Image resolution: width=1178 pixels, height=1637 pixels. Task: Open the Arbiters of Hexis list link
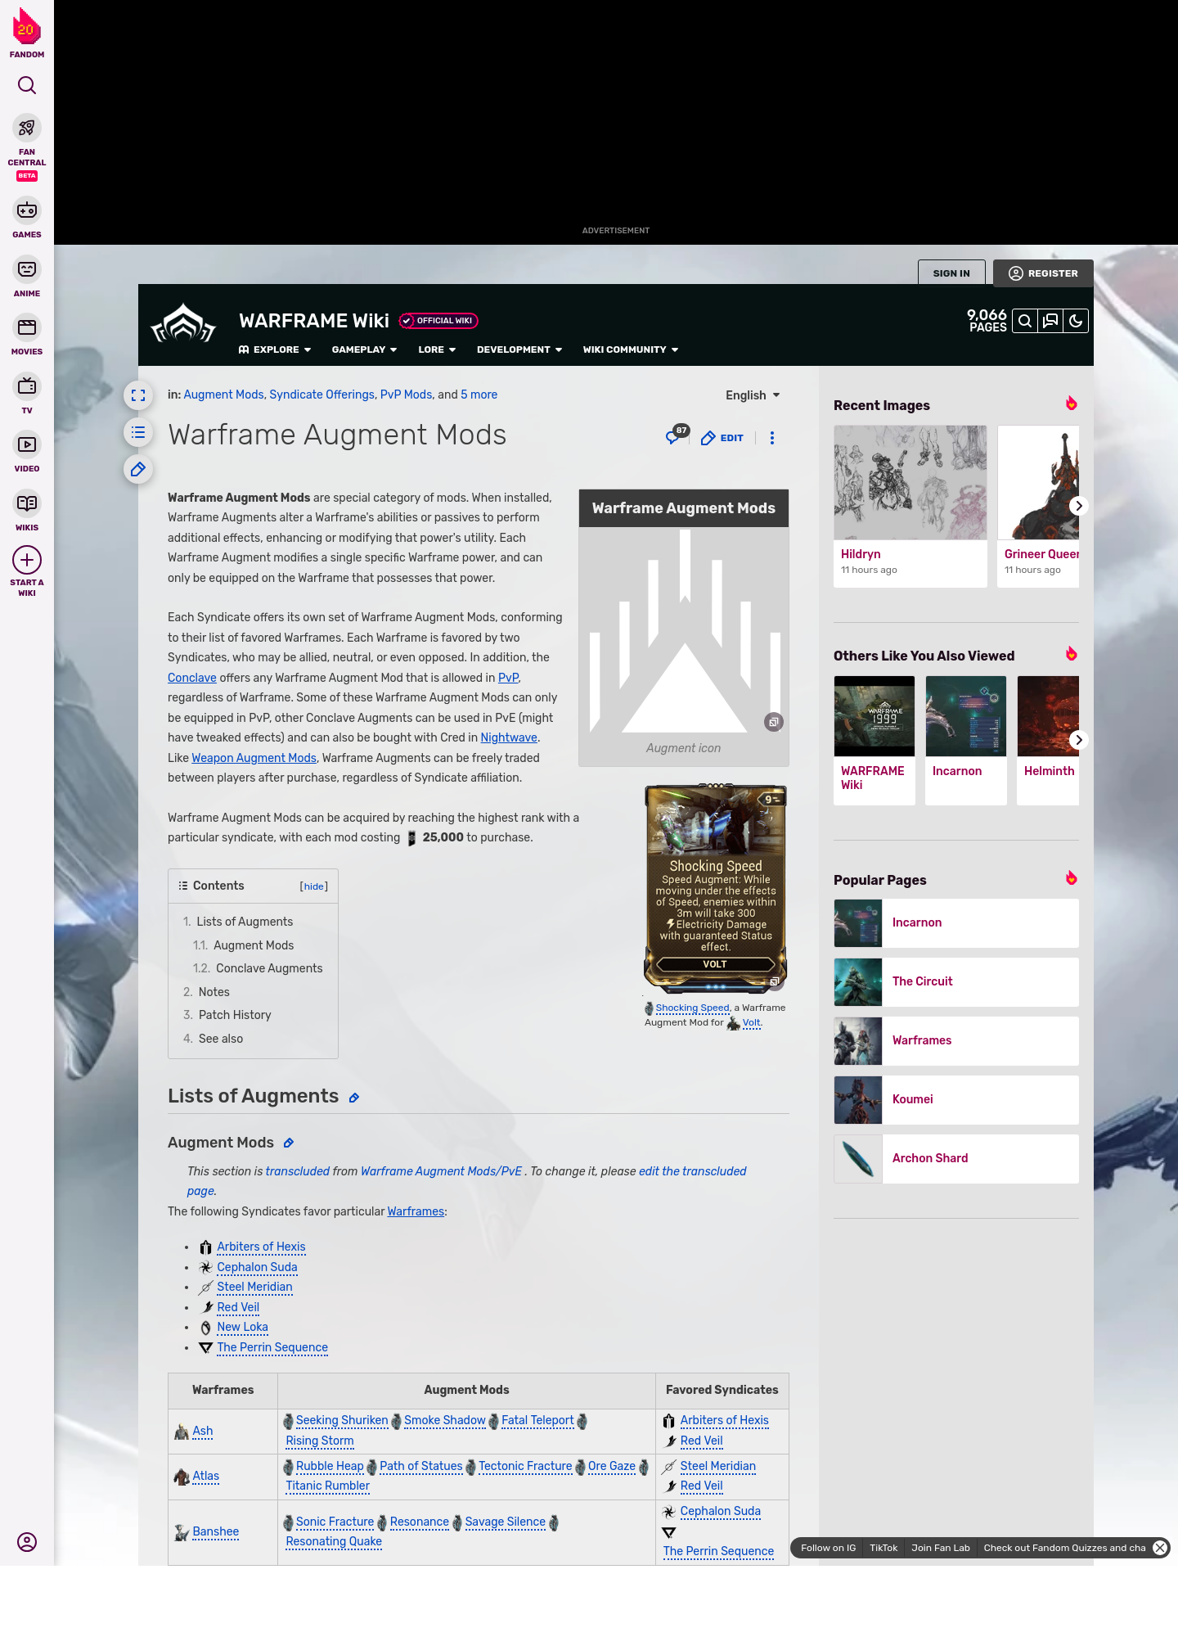click(x=261, y=1247)
